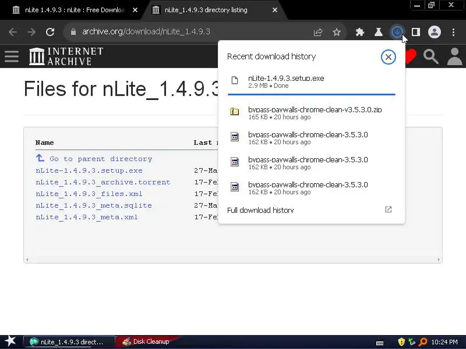Viewport: 466px width, 349px height.
Task: Go back with the browser back arrow
Action: tap(13, 32)
